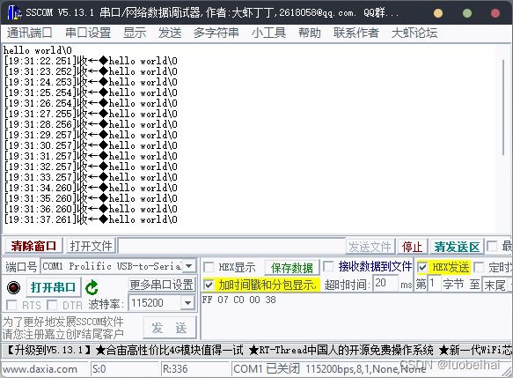
Task: Expand the 115200 baud rate dropdown
Action: click(x=187, y=303)
